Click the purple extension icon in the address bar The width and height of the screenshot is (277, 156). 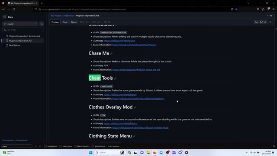(236, 10)
